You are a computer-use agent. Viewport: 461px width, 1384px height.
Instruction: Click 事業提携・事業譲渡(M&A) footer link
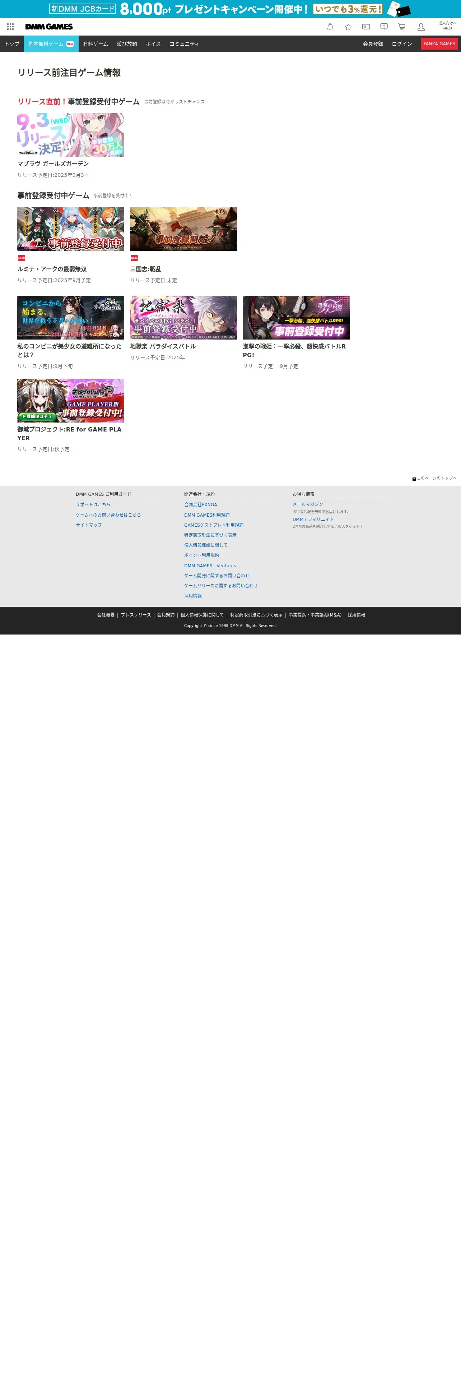(315, 615)
